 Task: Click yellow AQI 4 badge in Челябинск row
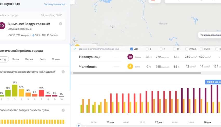(x=130, y=67)
